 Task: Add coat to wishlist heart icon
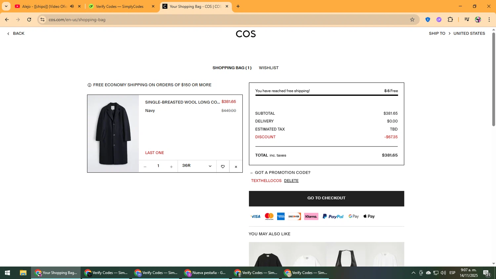click(x=223, y=167)
